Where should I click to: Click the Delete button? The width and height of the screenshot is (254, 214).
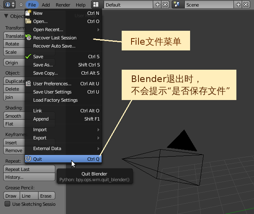[x=14, y=89]
